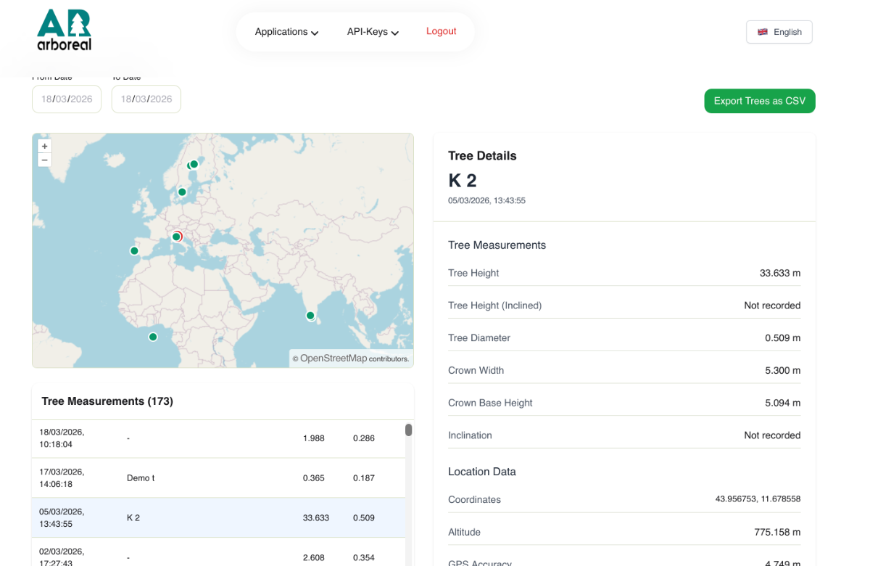Click the From Date input field
Viewport: 870px width, 566px height.
coord(67,99)
